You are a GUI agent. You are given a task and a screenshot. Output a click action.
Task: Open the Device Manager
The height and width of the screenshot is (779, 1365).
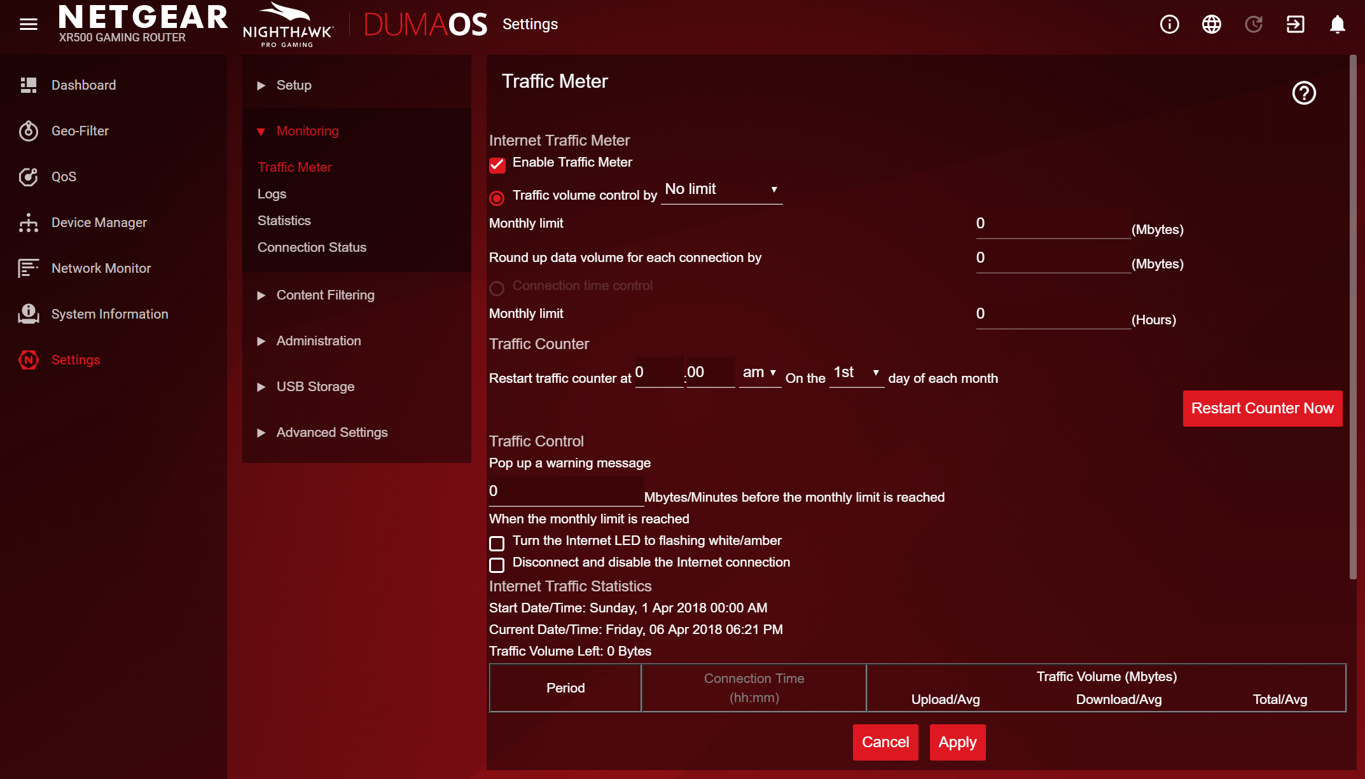tap(99, 222)
